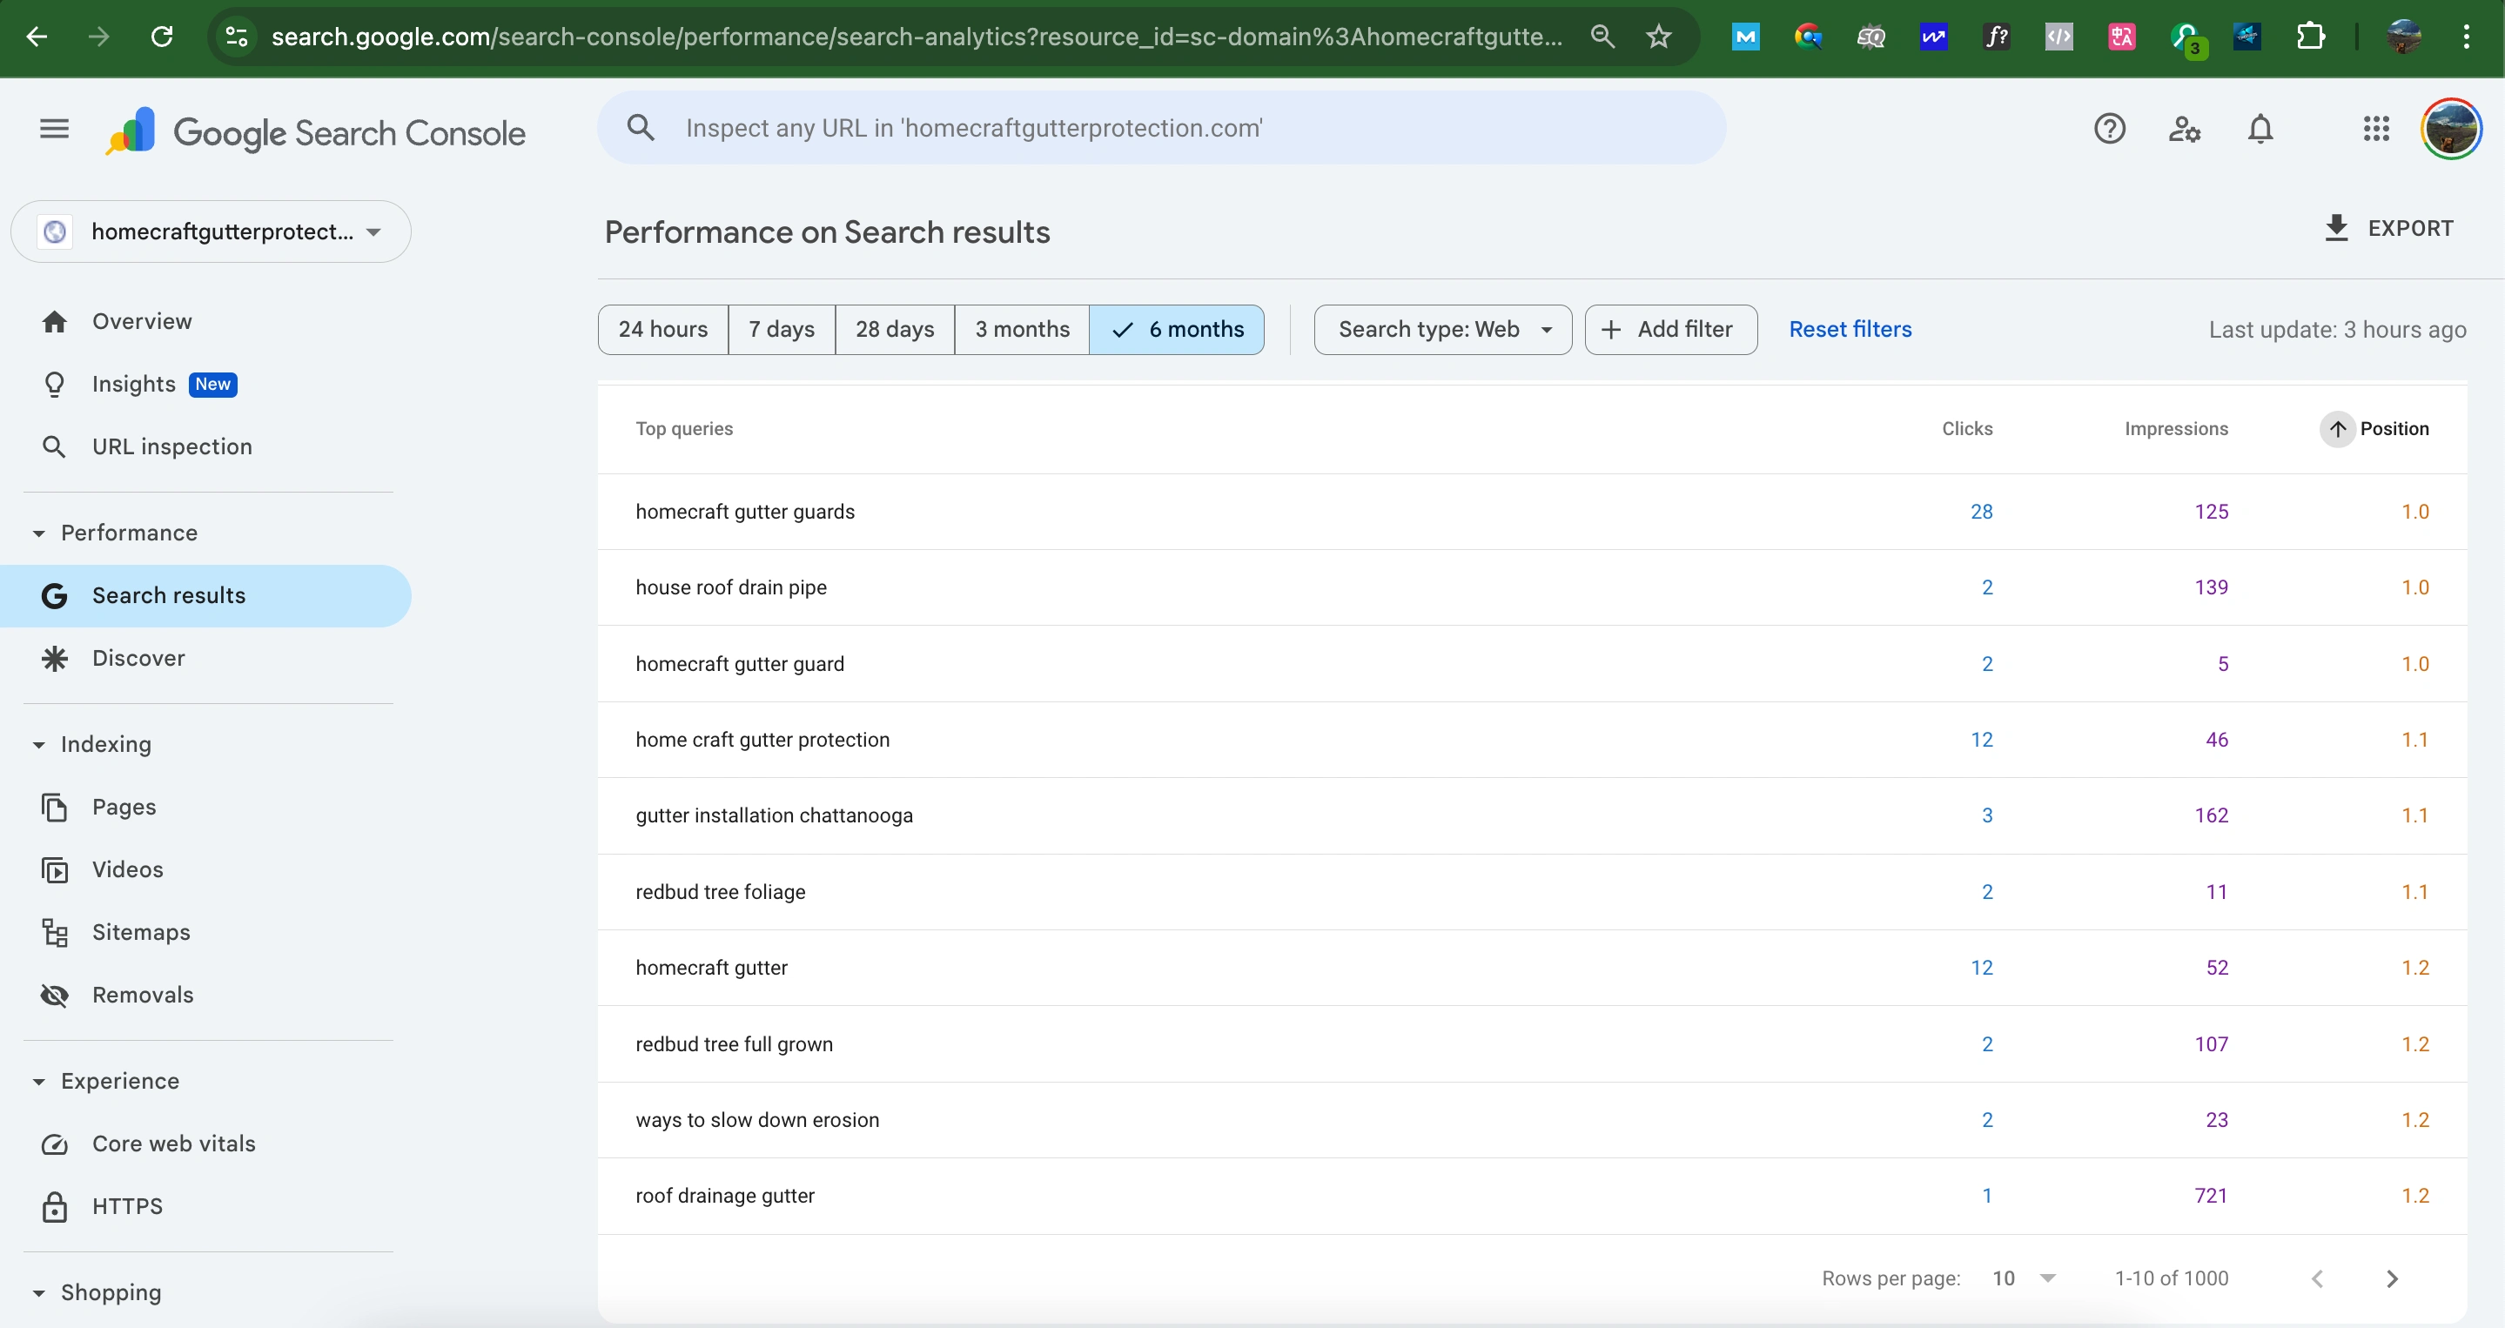Export the performance data

(x=2388, y=227)
